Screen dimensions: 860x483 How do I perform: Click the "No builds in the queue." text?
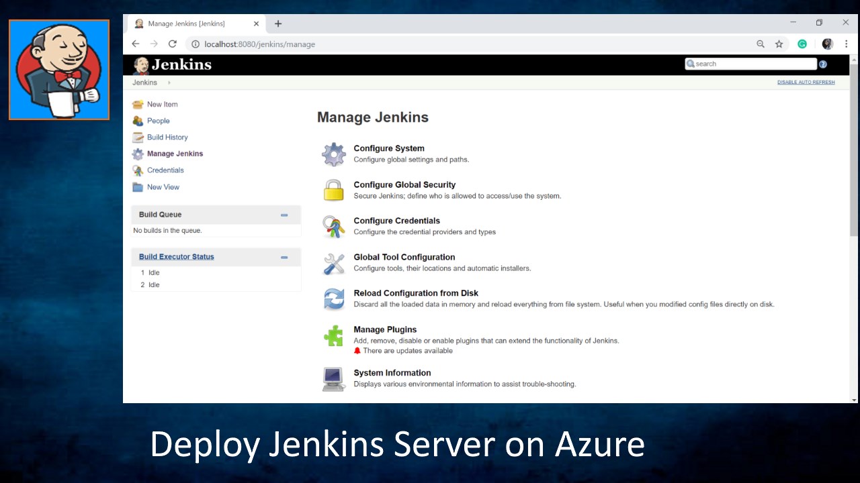pos(167,231)
